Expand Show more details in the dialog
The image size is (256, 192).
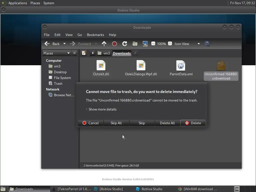pyautogui.click(x=101, y=109)
